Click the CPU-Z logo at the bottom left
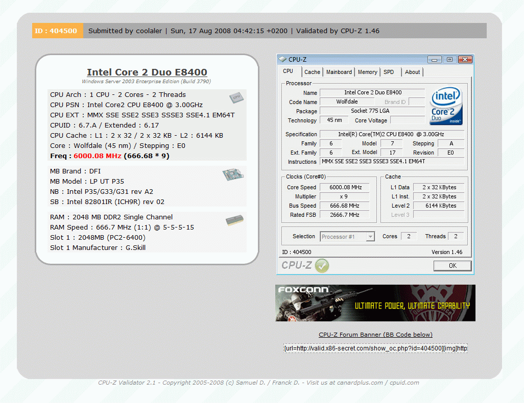Screen dimensions: 524x403 (296, 265)
